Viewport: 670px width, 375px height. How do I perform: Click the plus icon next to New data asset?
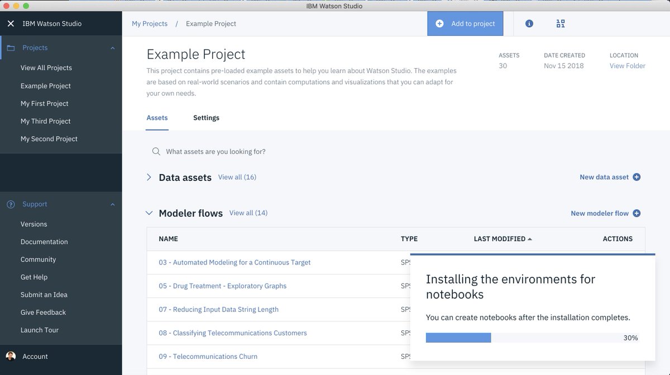point(636,177)
